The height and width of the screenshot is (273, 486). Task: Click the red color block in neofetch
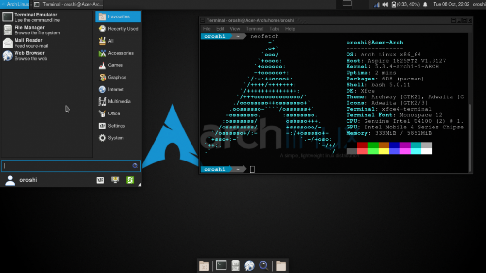363,145
